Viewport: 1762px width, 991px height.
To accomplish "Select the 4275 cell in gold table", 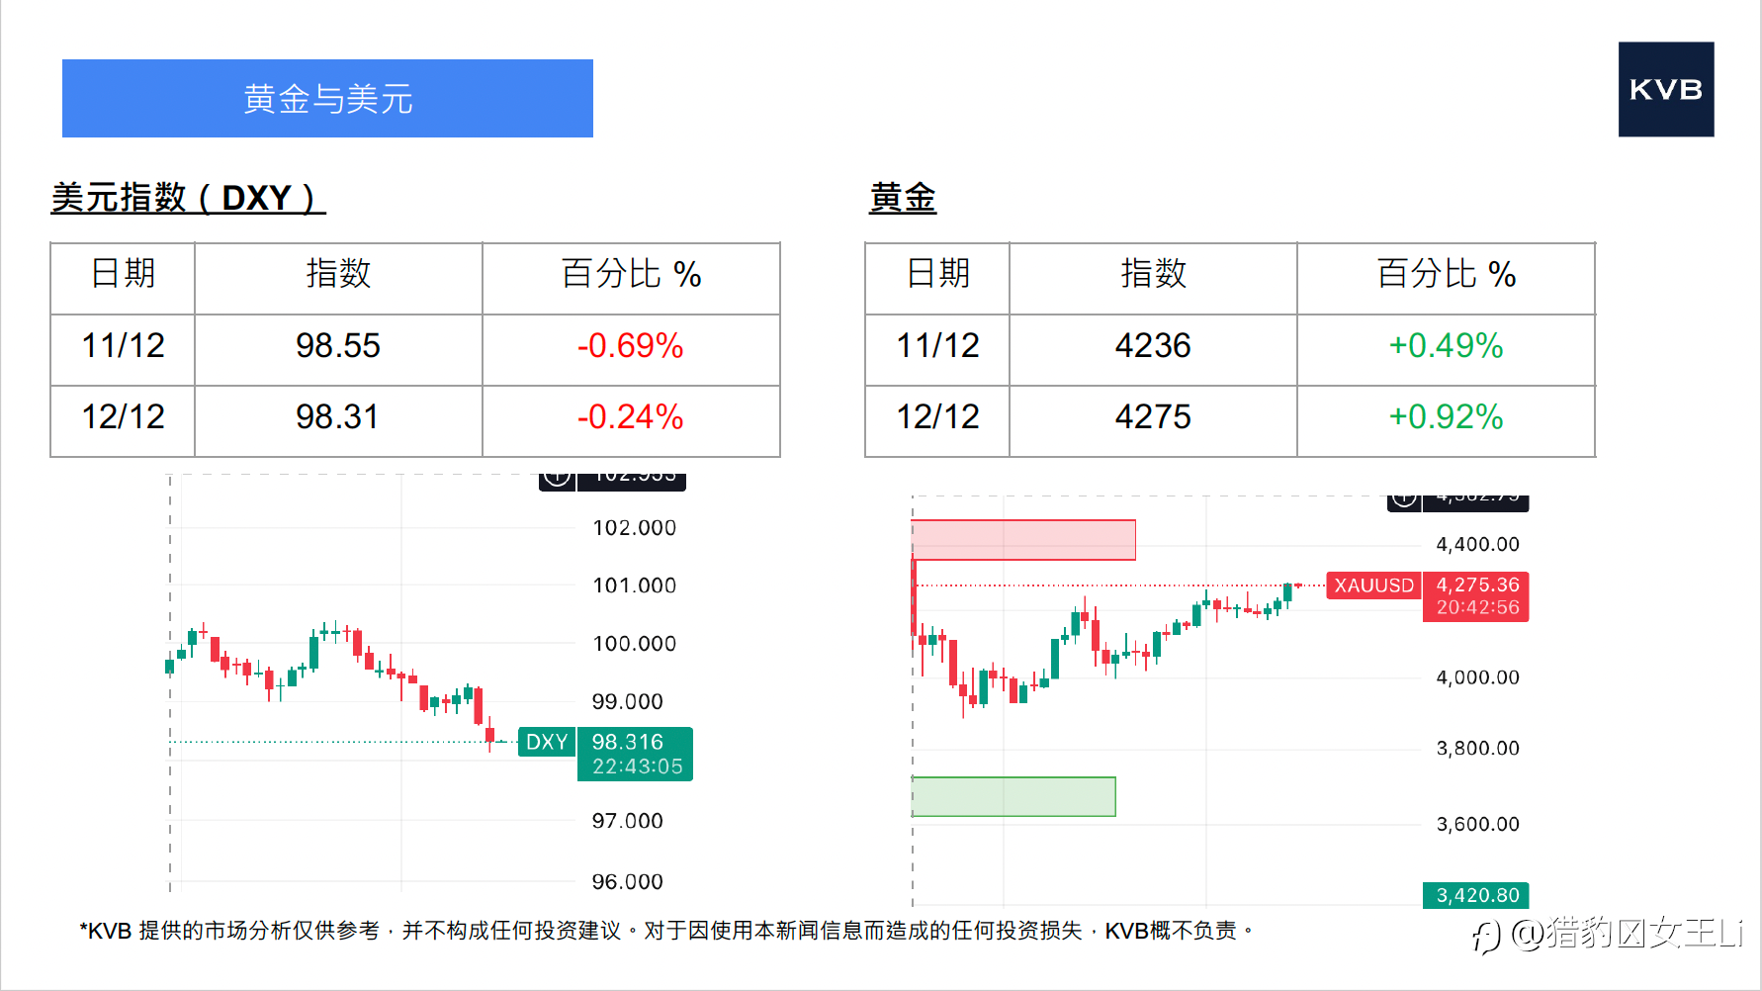I will point(1153,417).
